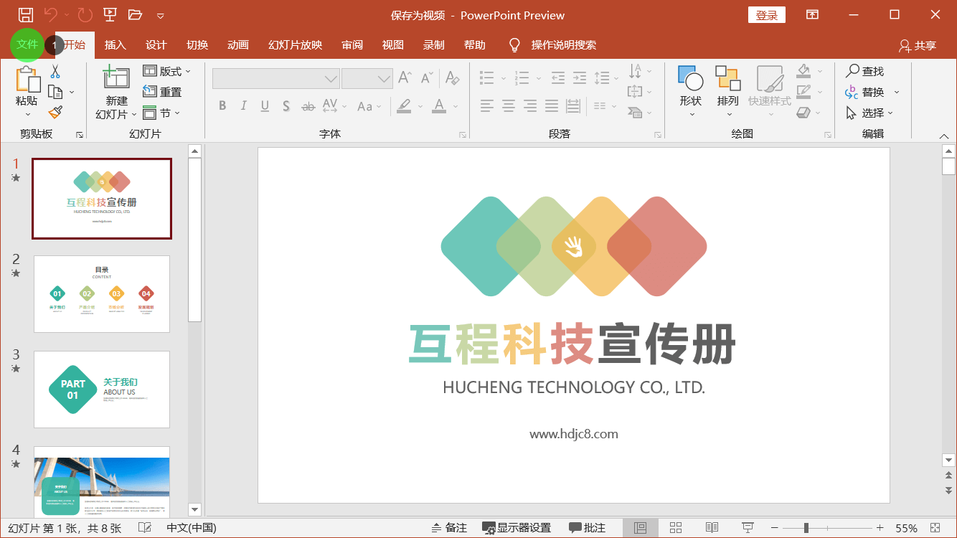
Task: Start slideshow from beginning icon
Action: click(x=110, y=14)
